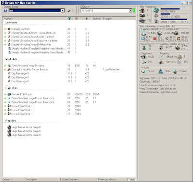This screenshot has height=182, width=193.
Task: Toggle the Sensor Booster active checkmark
Action: point(5,69)
